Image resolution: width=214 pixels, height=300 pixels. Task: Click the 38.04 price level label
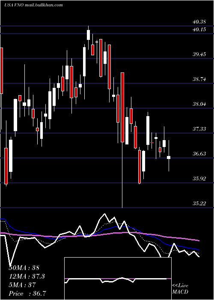click(x=199, y=104)
